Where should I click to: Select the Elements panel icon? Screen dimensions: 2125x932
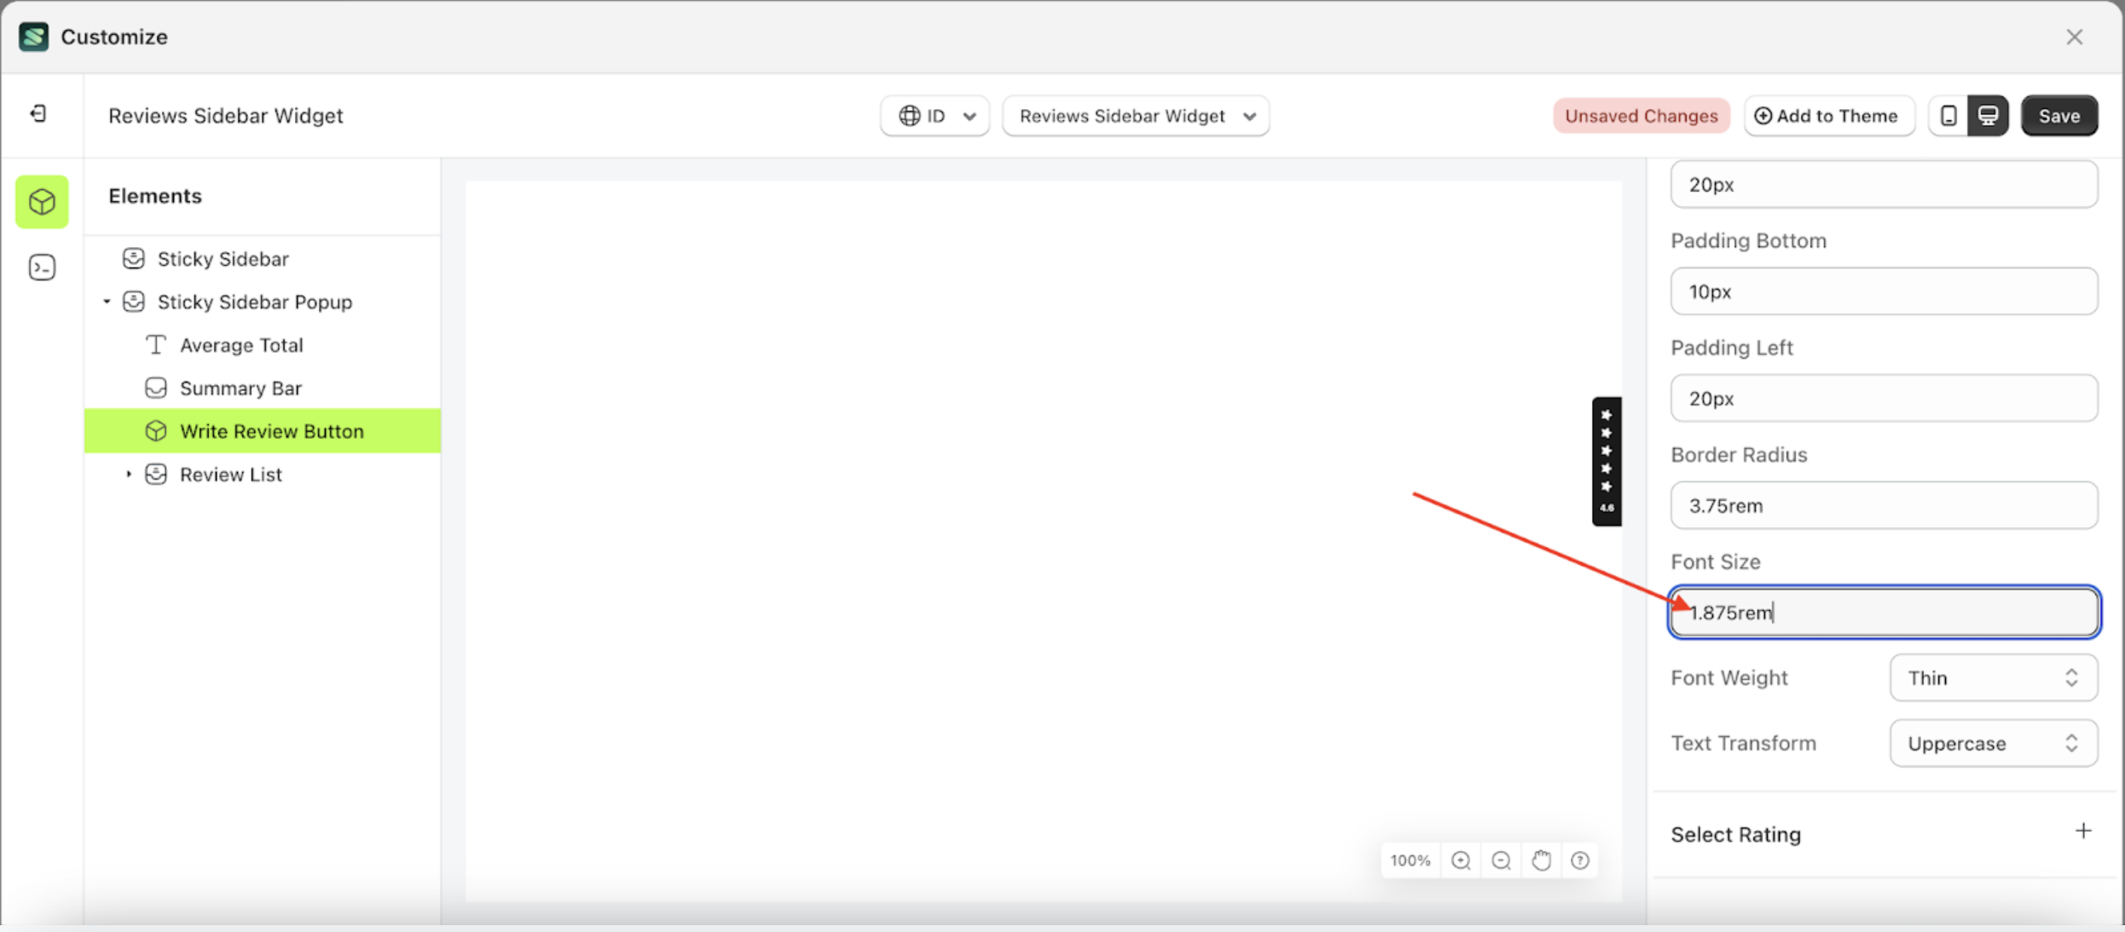point(42,202)
